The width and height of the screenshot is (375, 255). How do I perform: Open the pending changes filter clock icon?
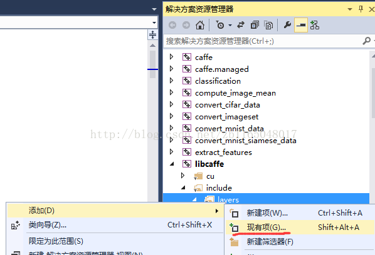220,25
